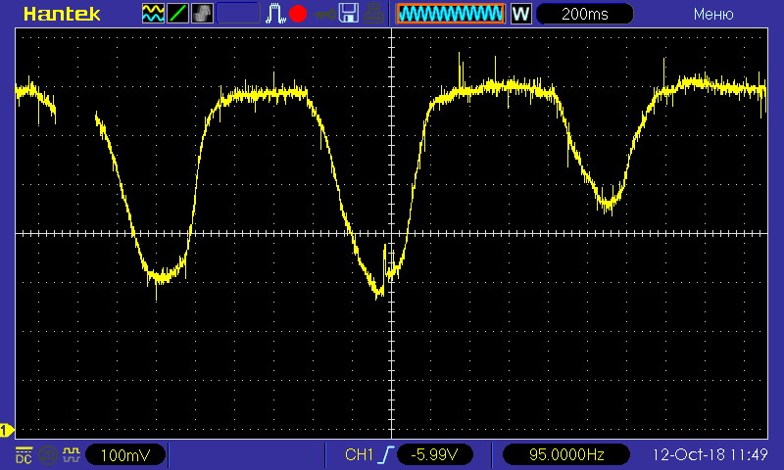Save waveform with the floppy disk icon

point(347,14)
